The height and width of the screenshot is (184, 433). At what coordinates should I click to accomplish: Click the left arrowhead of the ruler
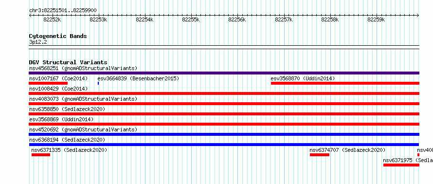click(x=30, y=16)
